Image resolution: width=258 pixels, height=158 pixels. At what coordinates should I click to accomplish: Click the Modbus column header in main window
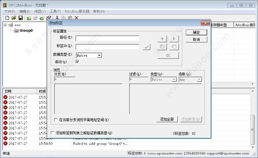pos(245,25)
